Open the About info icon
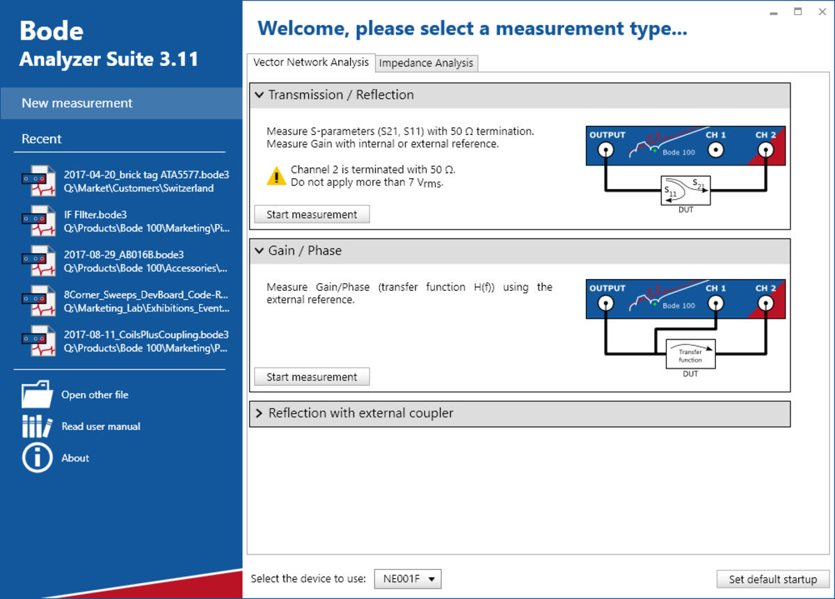Screen dimensions: 835x599 [38, 458]
